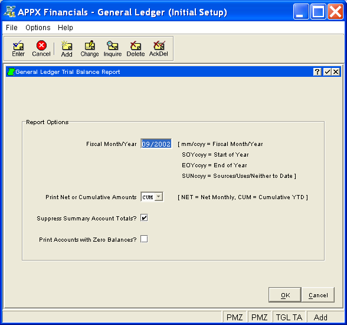Click the 'SUNccyy = Sources/Uses/Neither to Date' hint
The width and height of the screenshot is (347, 325).
tap(239, 176)
